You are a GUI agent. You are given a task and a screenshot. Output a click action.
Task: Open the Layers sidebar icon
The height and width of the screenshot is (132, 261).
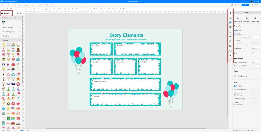coord(230,32)
